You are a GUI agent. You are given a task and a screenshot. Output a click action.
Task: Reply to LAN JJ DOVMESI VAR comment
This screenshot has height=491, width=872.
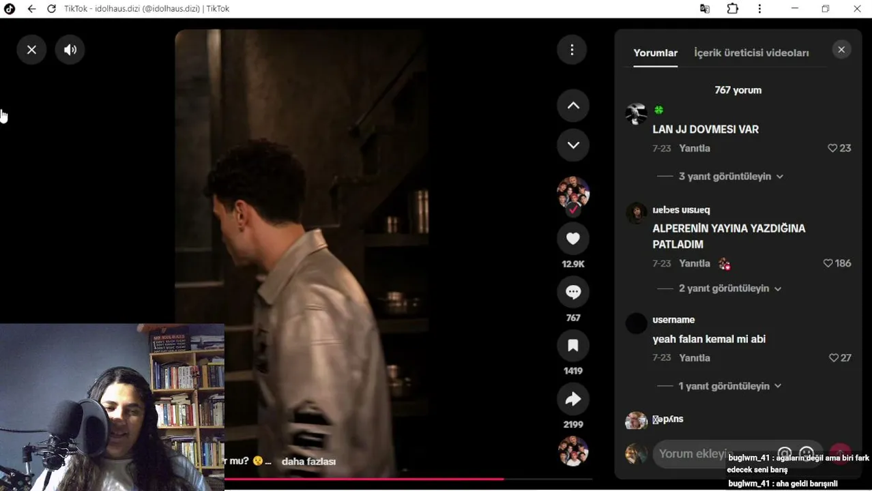point(695,148)
